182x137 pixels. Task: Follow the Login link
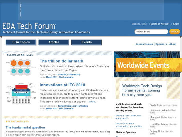[176, 24]
